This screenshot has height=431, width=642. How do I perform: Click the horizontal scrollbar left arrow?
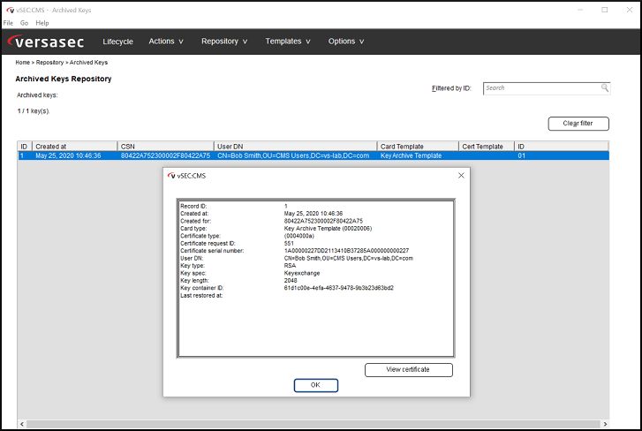pos(22,424)
